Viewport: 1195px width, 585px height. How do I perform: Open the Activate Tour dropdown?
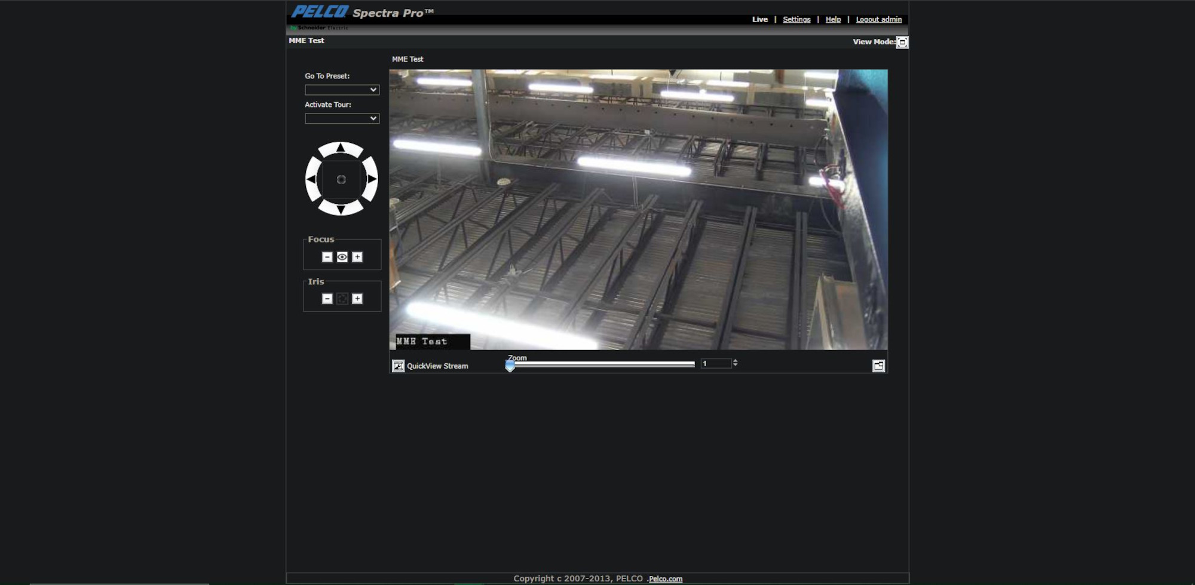point(342,118)
